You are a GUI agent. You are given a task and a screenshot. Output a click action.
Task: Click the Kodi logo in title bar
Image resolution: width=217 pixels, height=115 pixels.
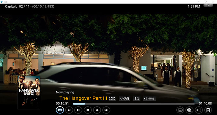pos(2,2)
